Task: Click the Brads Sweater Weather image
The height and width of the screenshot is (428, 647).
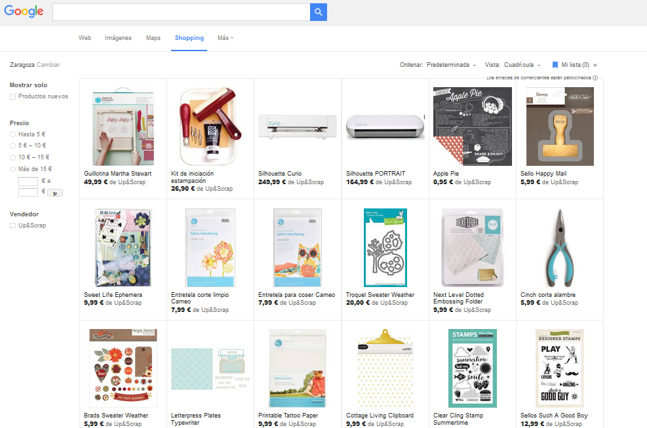Action: [x=123, y=368]
